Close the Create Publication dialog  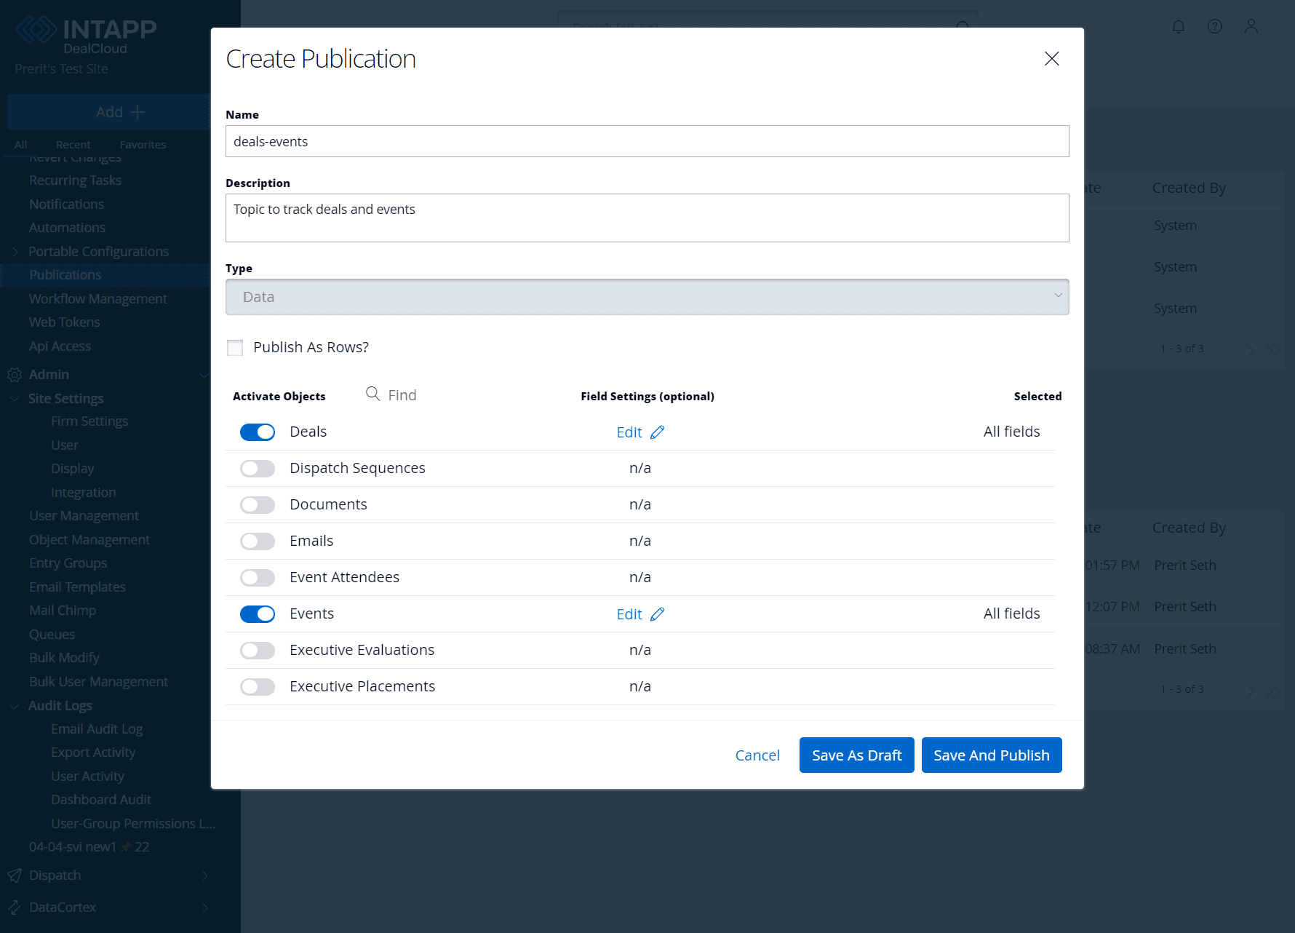1051,59
